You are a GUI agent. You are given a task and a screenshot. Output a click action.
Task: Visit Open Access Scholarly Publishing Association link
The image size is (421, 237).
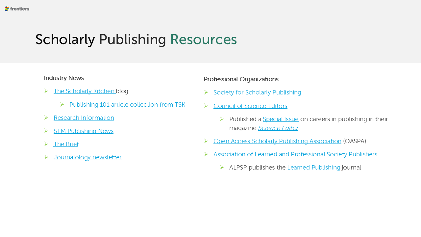click(277, 141)
